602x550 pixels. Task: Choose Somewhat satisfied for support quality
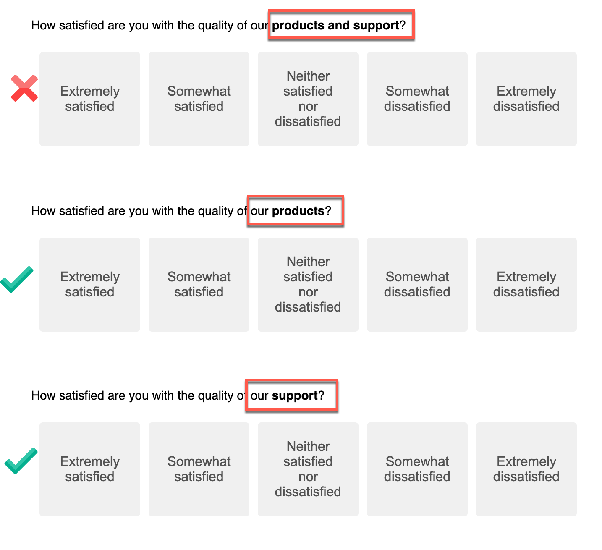(x=199, y=469)
